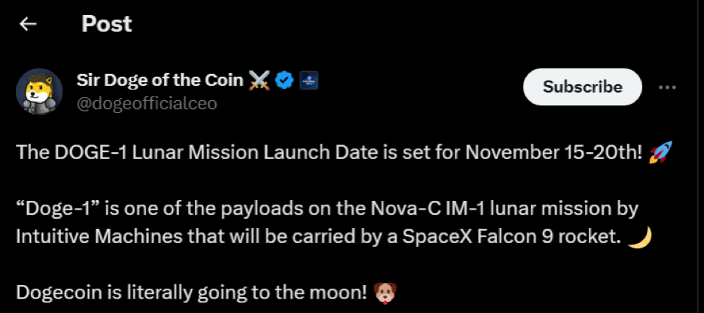The height and width of the screenshot is (313, 704).
Task: Click the DOGE-1 Lunar Mission Launch Date sentence
Action: point(226,152)
